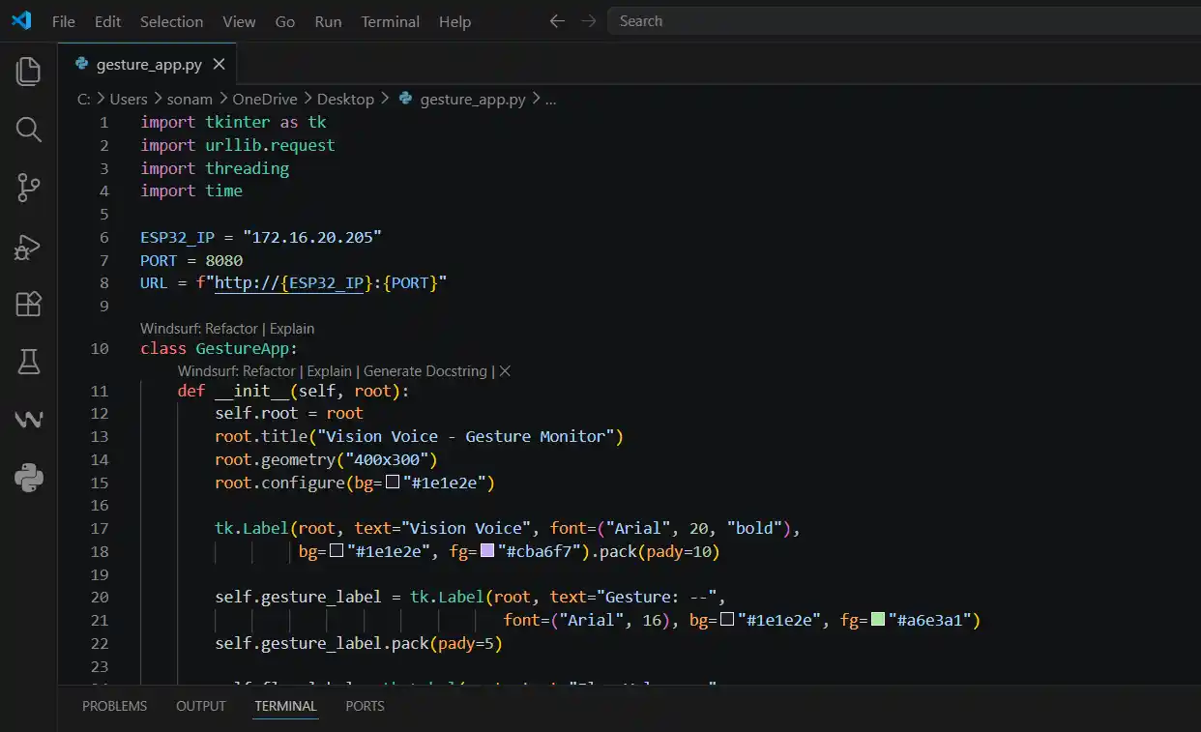Screen dimensions: 1201x732
Task: Click the 'GestureApp' class name
Action: click(242, 348)
